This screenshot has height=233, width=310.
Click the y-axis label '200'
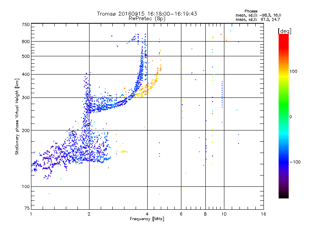[26, 130]
